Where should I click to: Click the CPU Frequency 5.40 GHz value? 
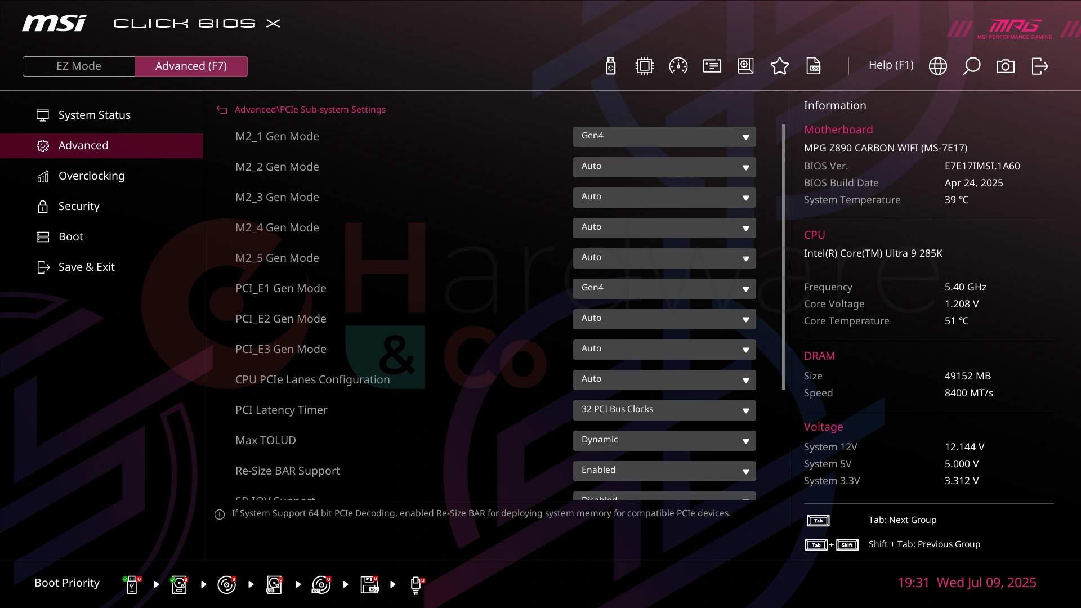965,287
